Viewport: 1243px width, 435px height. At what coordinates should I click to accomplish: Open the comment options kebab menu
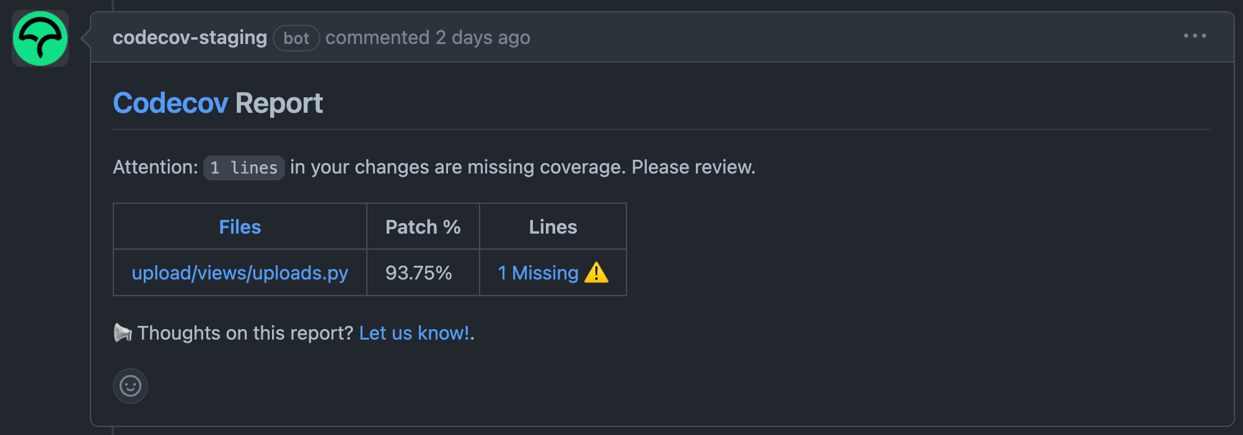pyautogui.click(x=1193, y=37)
